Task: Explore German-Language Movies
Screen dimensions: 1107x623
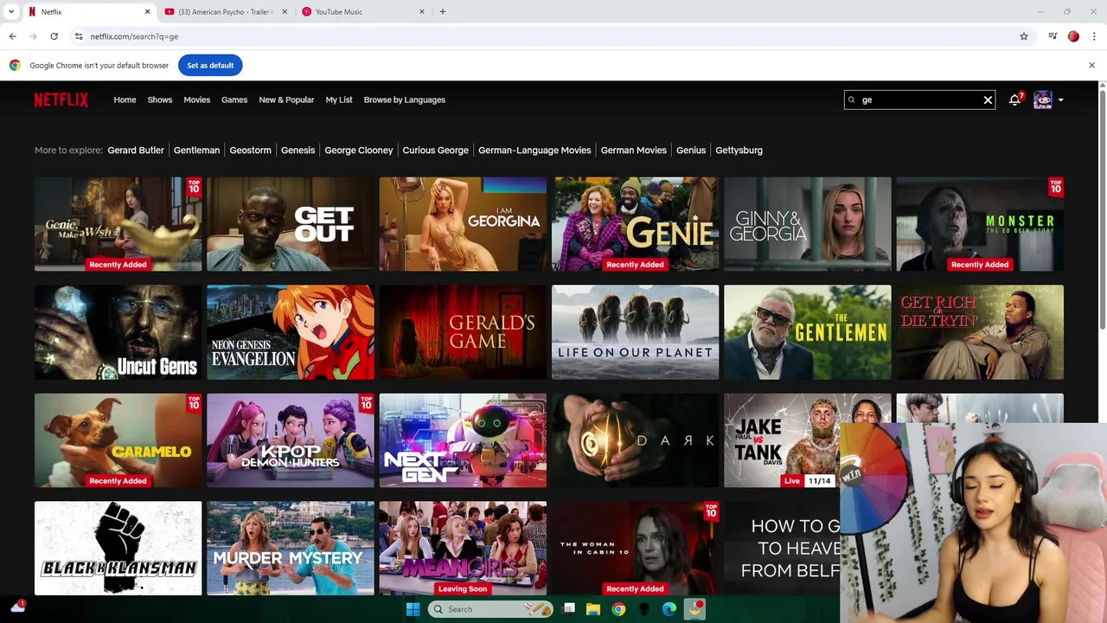Action: (534, 150)
